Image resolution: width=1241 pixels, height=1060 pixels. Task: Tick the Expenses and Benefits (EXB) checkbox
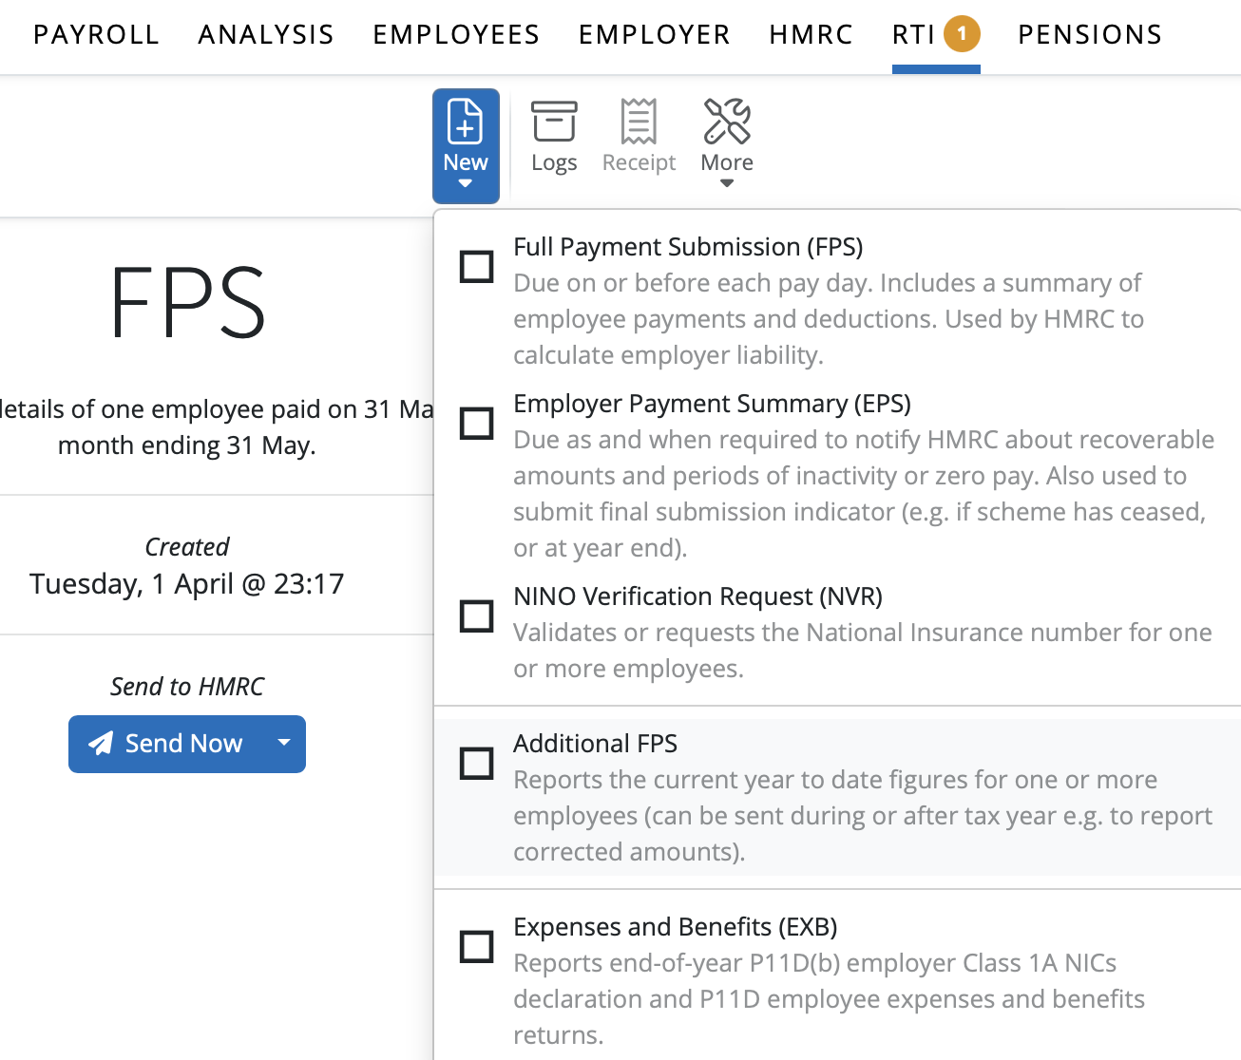click(477, 946)
